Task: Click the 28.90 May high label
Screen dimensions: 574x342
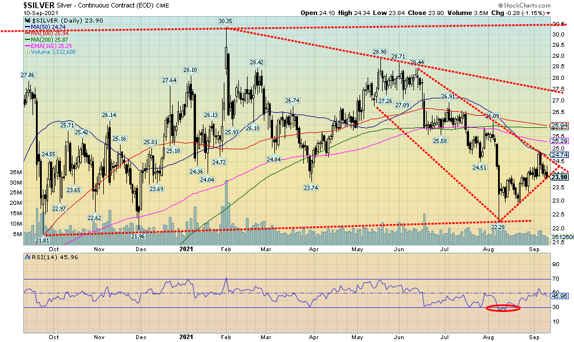Action: (379, 52)
